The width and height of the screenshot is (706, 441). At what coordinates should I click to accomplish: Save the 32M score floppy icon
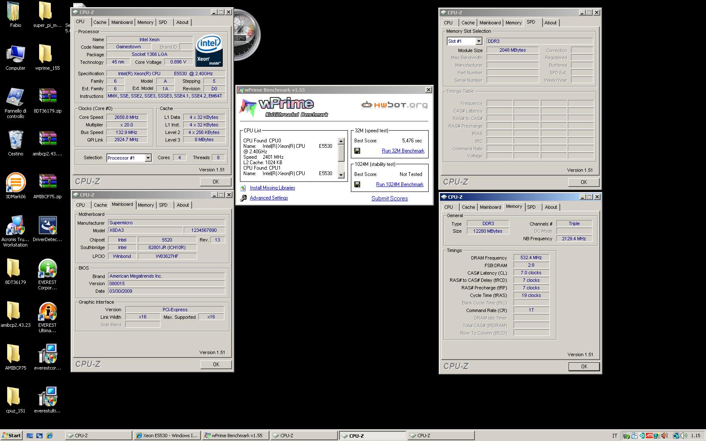357,151
